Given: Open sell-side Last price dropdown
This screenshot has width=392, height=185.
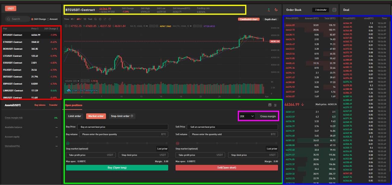Looking at the screenshot, I should pyautogui.click(x=272, y=149).
